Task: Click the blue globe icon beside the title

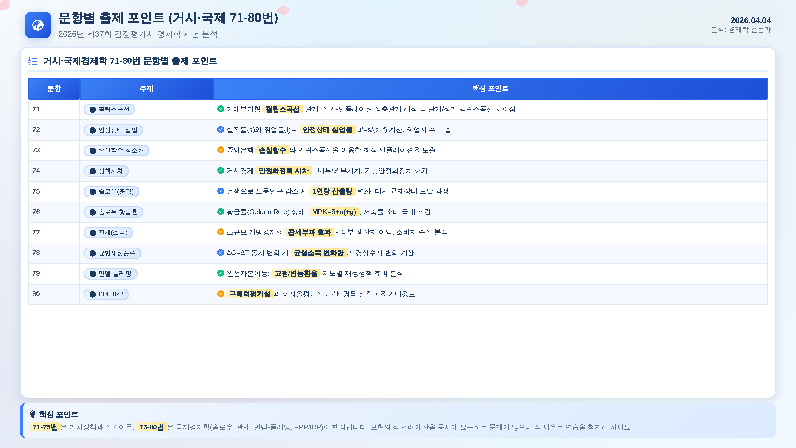Action: (x=38, y=25)
